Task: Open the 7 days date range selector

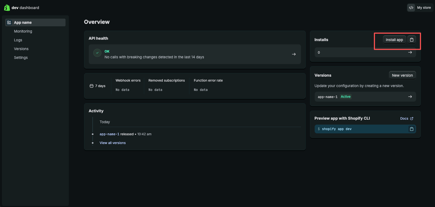Action: point(98,86)
